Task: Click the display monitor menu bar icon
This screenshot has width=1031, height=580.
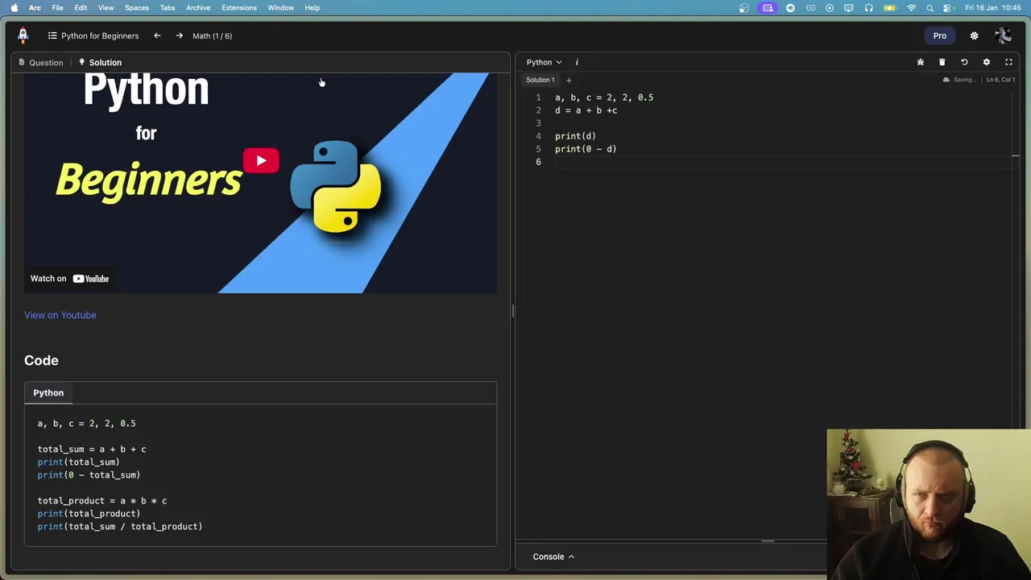Action: pyautogui.click(x=848, y=8)
